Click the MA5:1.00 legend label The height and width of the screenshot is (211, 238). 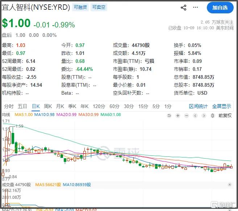tap(24, 115)
